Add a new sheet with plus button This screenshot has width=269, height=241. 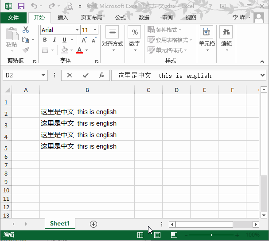coord(94,224)
